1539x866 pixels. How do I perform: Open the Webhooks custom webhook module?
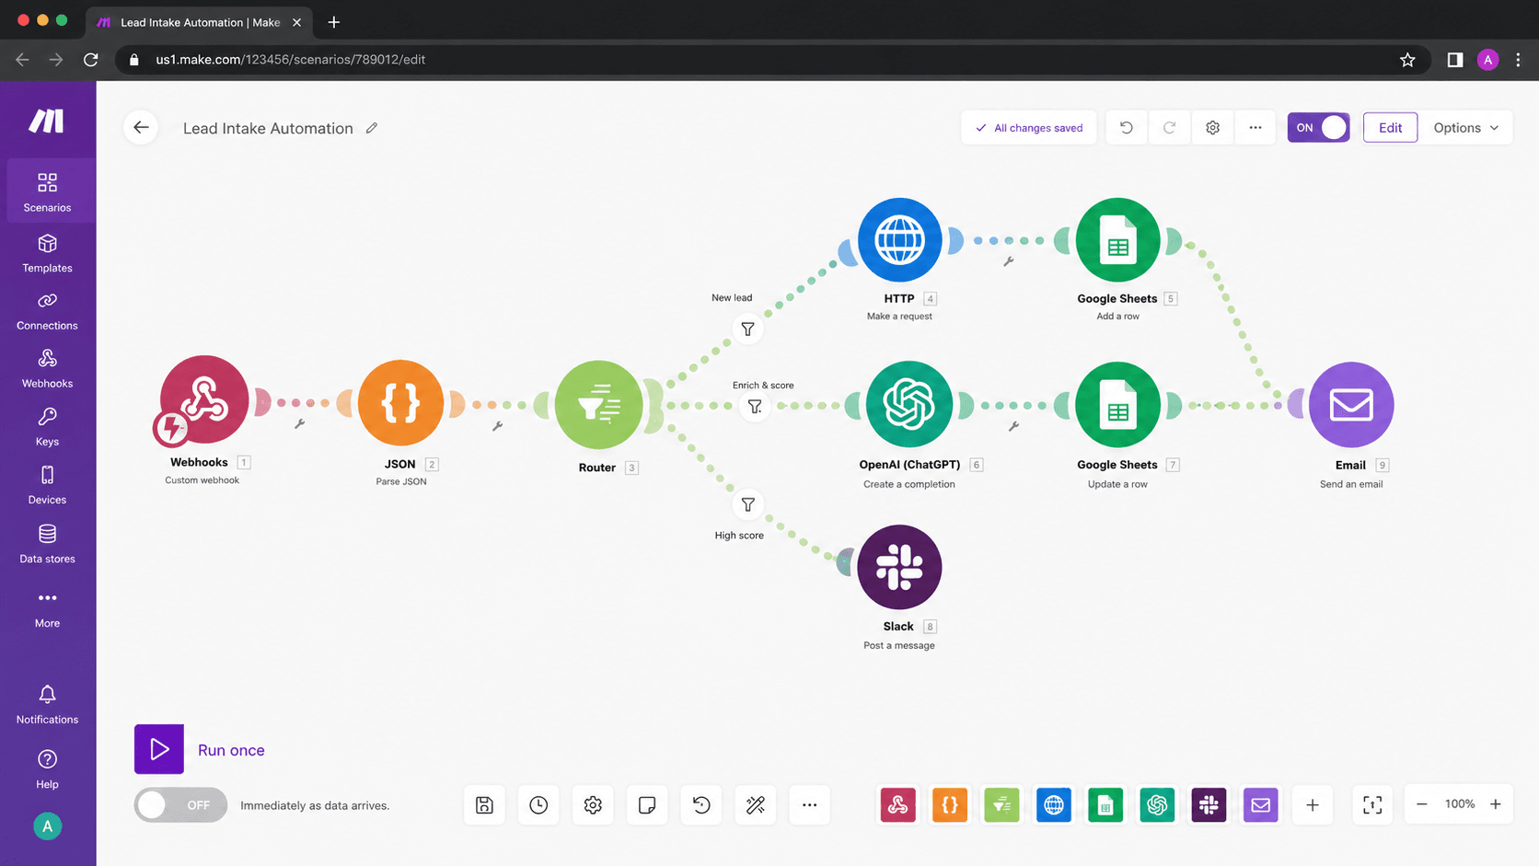(203, 399)
